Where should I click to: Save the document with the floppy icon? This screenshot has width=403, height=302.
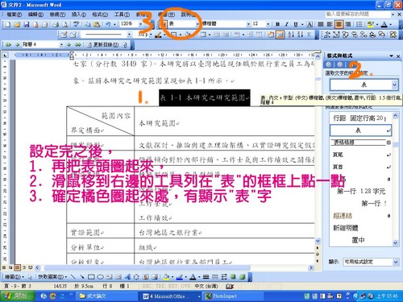pyautogui.click(x=26, y=24)
